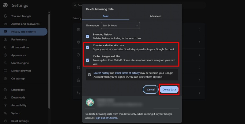Viewport: 245px width, 124px height.
Task: Switch to the Basic tab
Action: (106, 16)
